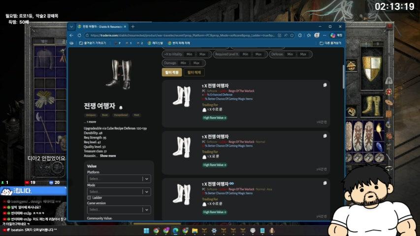Open first 1 X 전쟁 여행자 listing title
The width and height of the screenshot is (420, 236).
[x=215, y=86]
